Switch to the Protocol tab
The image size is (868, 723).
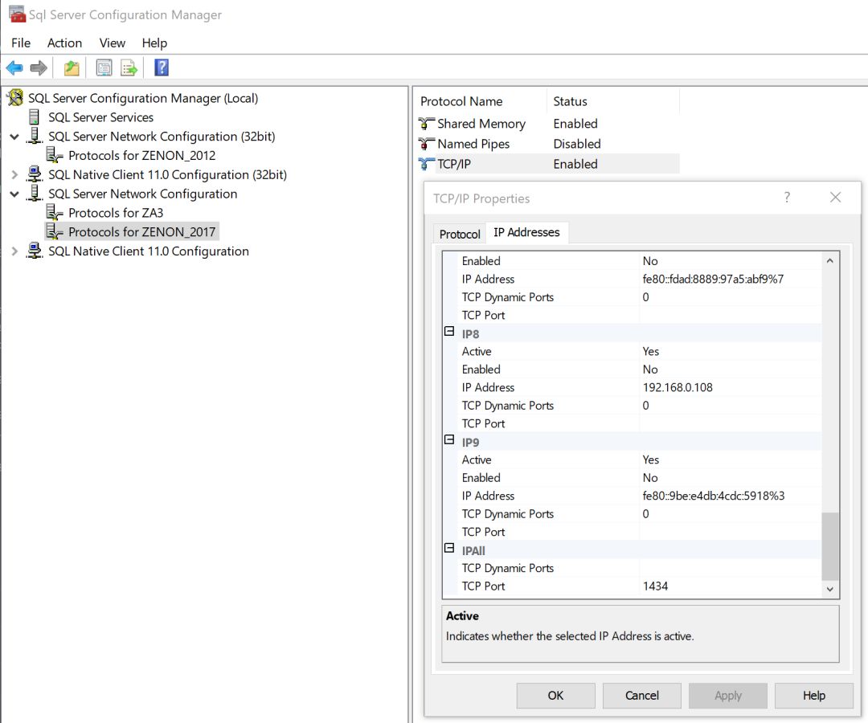coord(460,234)
